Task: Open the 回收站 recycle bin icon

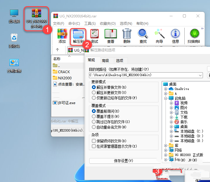Action: click(14, 40)
